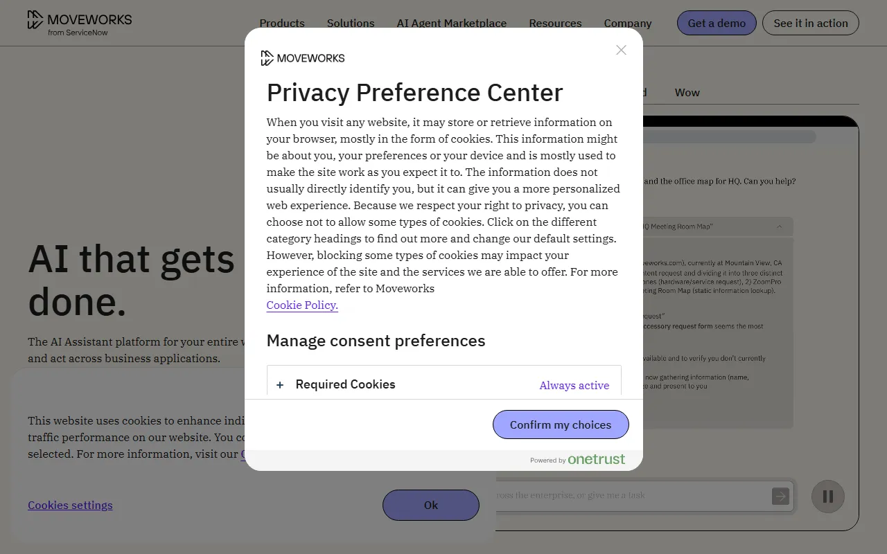Open the Solutions menu
This screenshot has height=554, width=887.
pyautogui.click(x=351, y=23)
